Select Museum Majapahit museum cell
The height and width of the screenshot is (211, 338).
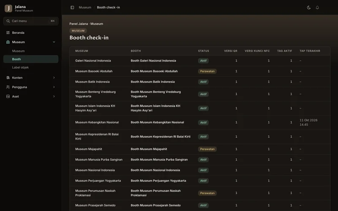pyautogui.click(x=89, y=149)
